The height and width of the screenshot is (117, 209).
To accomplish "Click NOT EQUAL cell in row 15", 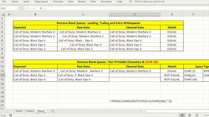I will pyautogui.click(x=172, y=79).
